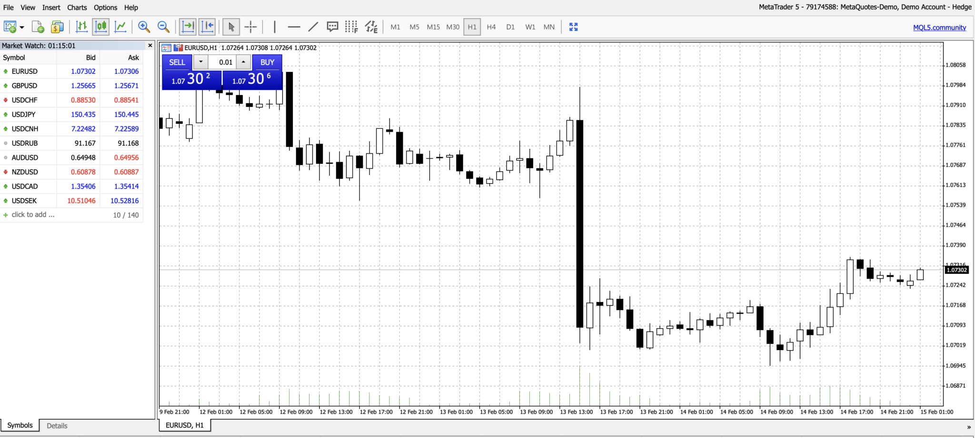Switch chart timeframe to H4
This screenshot has height=438, width=975.
tap(491, 27)
